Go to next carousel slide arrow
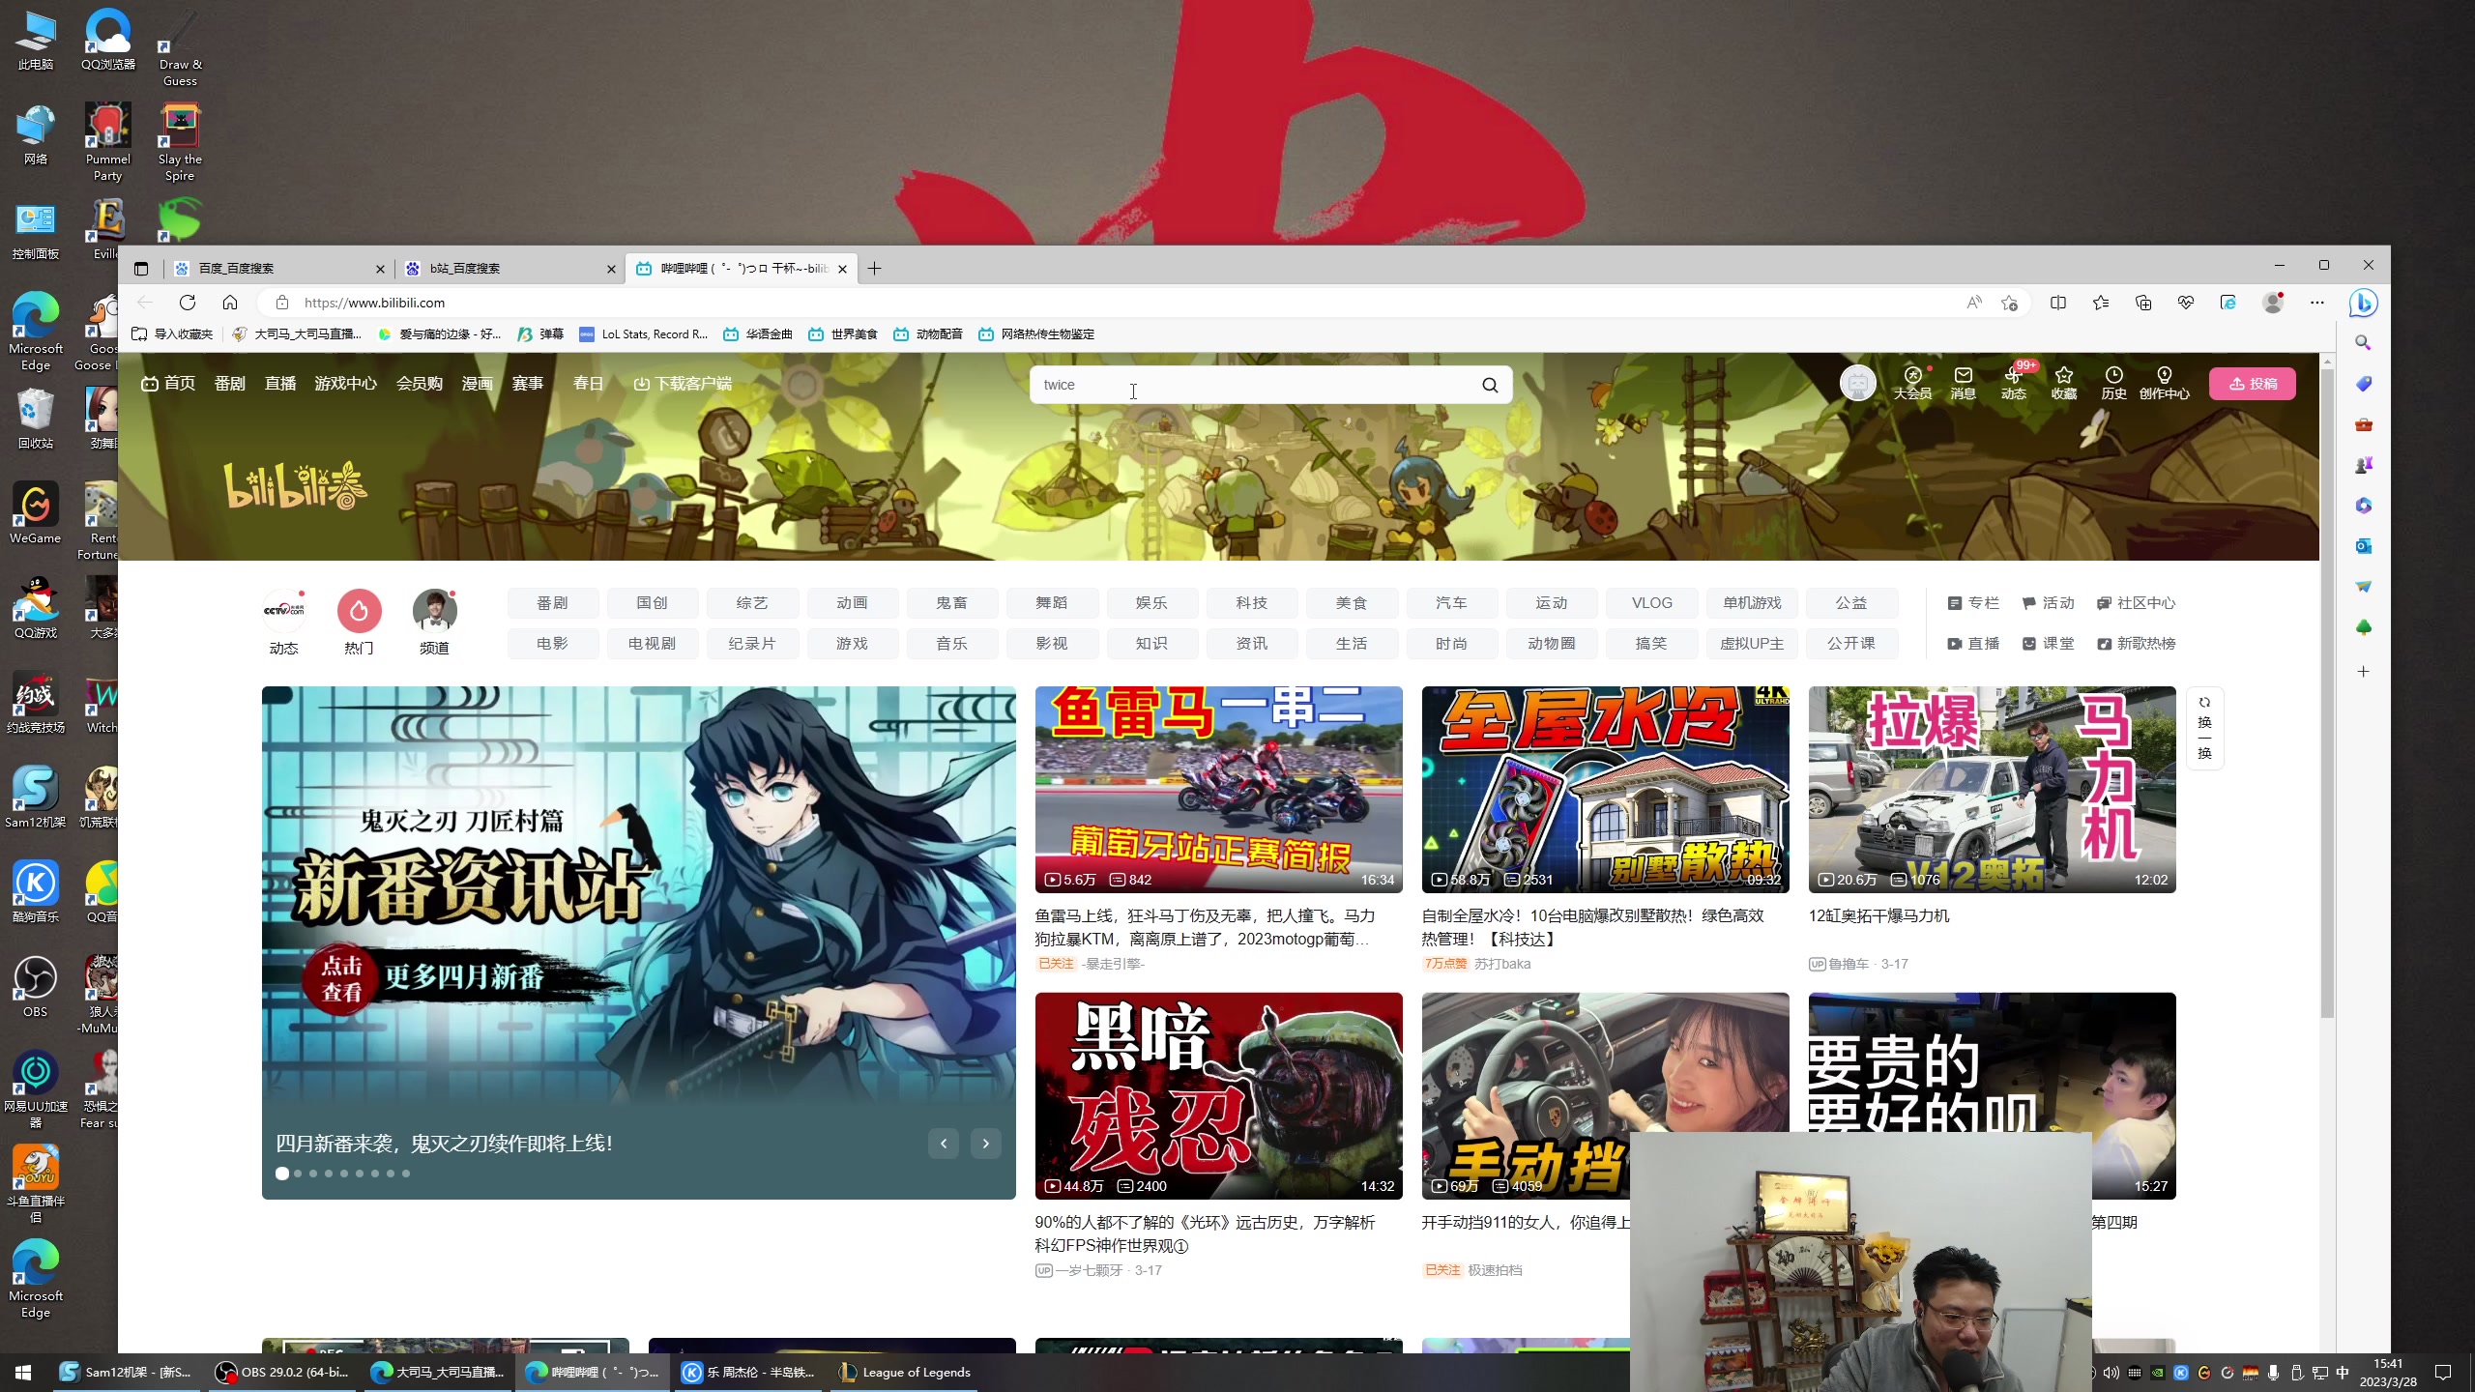2475x1392 pixels. (986, 1144)
